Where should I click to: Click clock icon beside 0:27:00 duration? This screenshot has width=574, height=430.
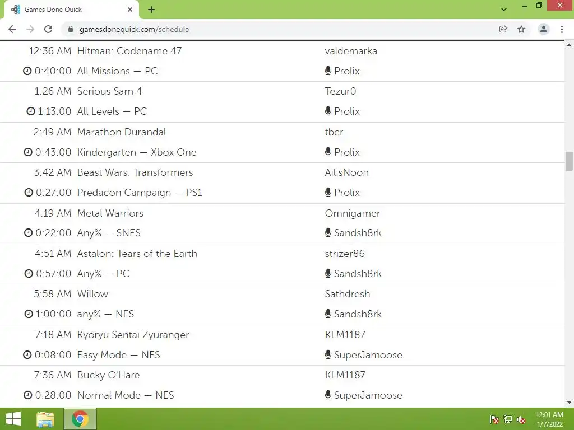pos(29,193)
